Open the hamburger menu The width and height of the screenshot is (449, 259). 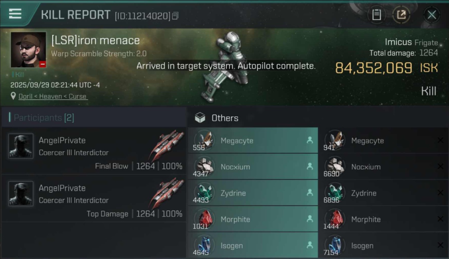(x=15, y=14)
